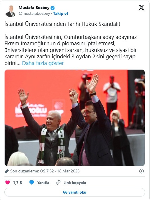Click Mustafa Bozbey's profile avatar
The width and height of the screenshot is (150, 200).
pos(10,11)
